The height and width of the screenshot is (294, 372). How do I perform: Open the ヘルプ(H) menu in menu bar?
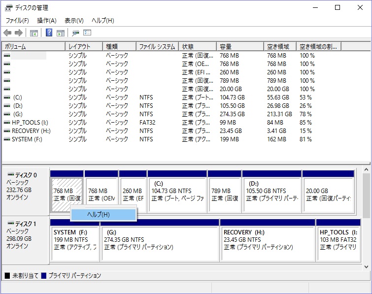pos(102,21)
